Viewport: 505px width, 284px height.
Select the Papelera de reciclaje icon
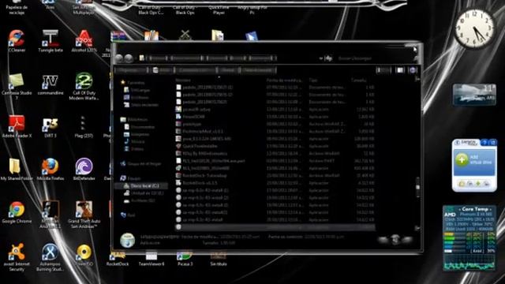[x=17, y=8]
